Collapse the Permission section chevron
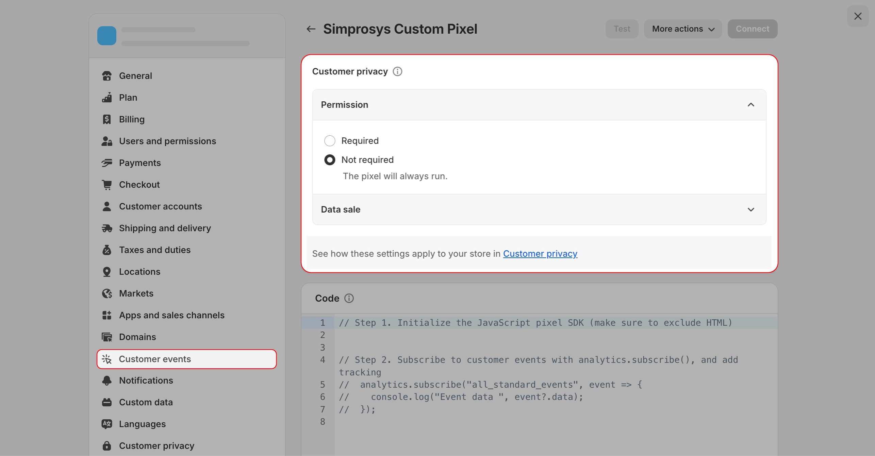Image resolution: width=875 pixels, height=456 pixels. pyautogui.click(x=751, y=105)
